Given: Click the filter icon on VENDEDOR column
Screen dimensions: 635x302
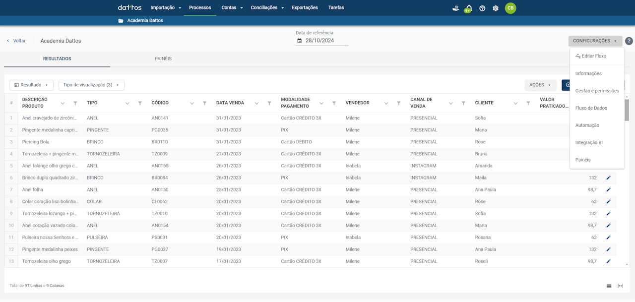Looking at the screenshot, I should (x=399, y=103).
